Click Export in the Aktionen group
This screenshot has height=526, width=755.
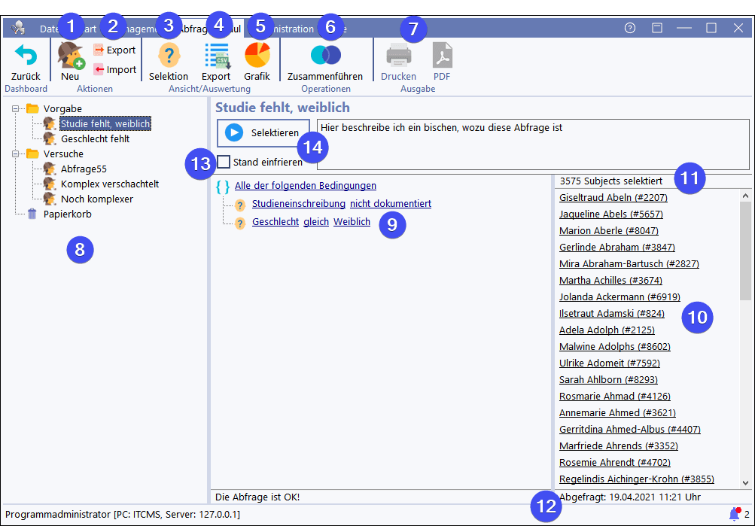coord(114,50)
